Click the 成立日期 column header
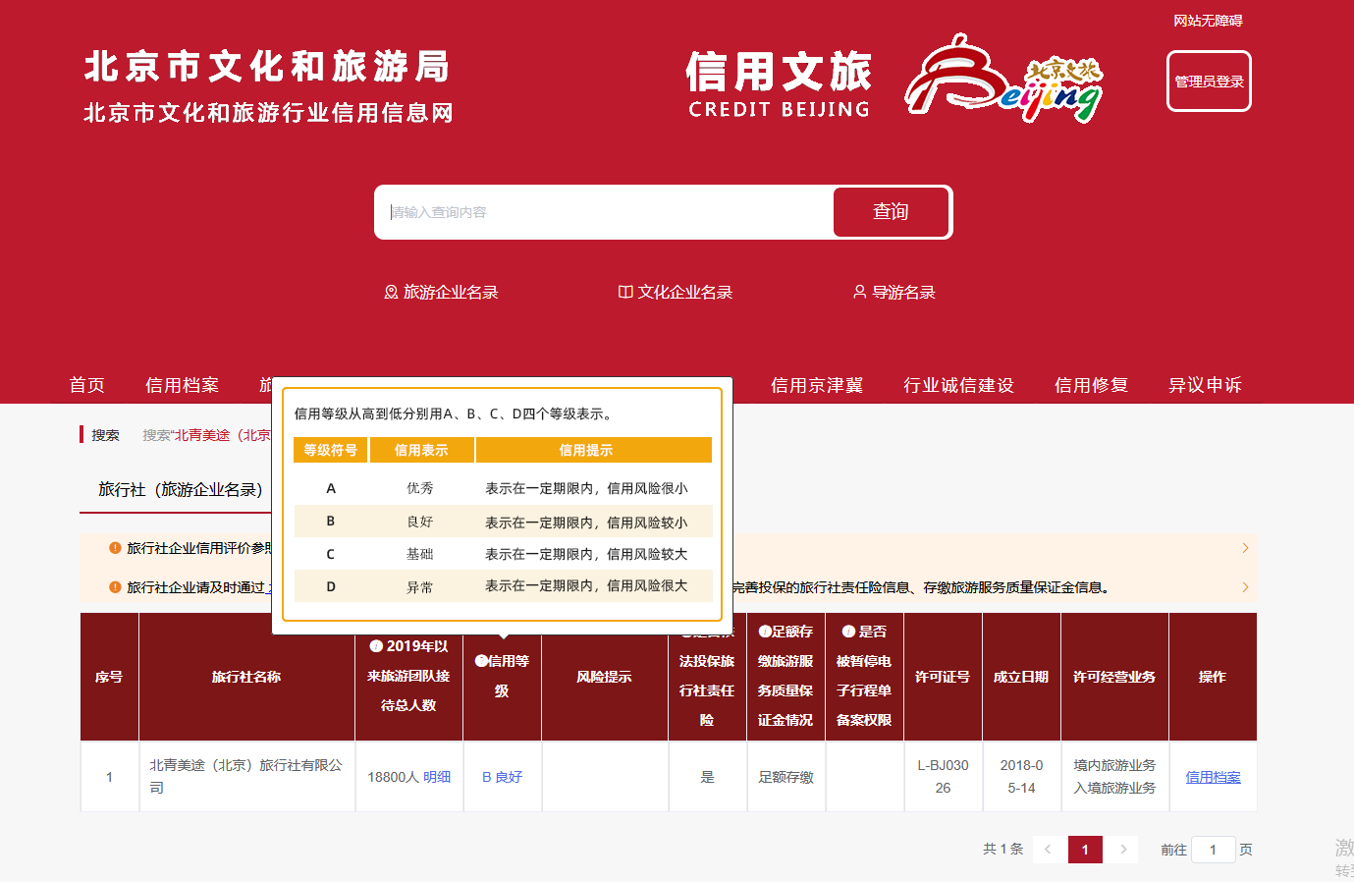 coord(1021,677)
